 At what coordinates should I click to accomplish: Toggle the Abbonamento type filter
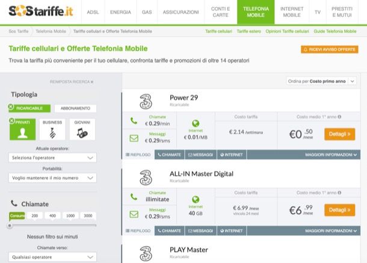75,108
